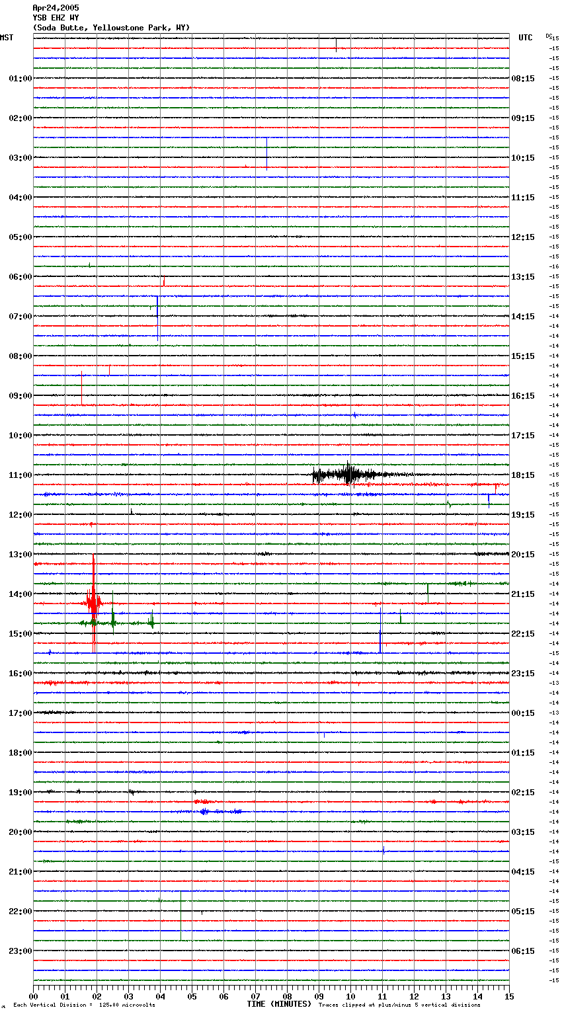Click the 14:00 MST time label
This screenshot has width=562, height=1014.
tap(20, 594)
